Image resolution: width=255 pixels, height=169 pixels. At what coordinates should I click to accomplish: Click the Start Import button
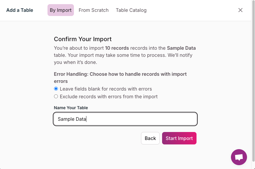coord(179,138)
